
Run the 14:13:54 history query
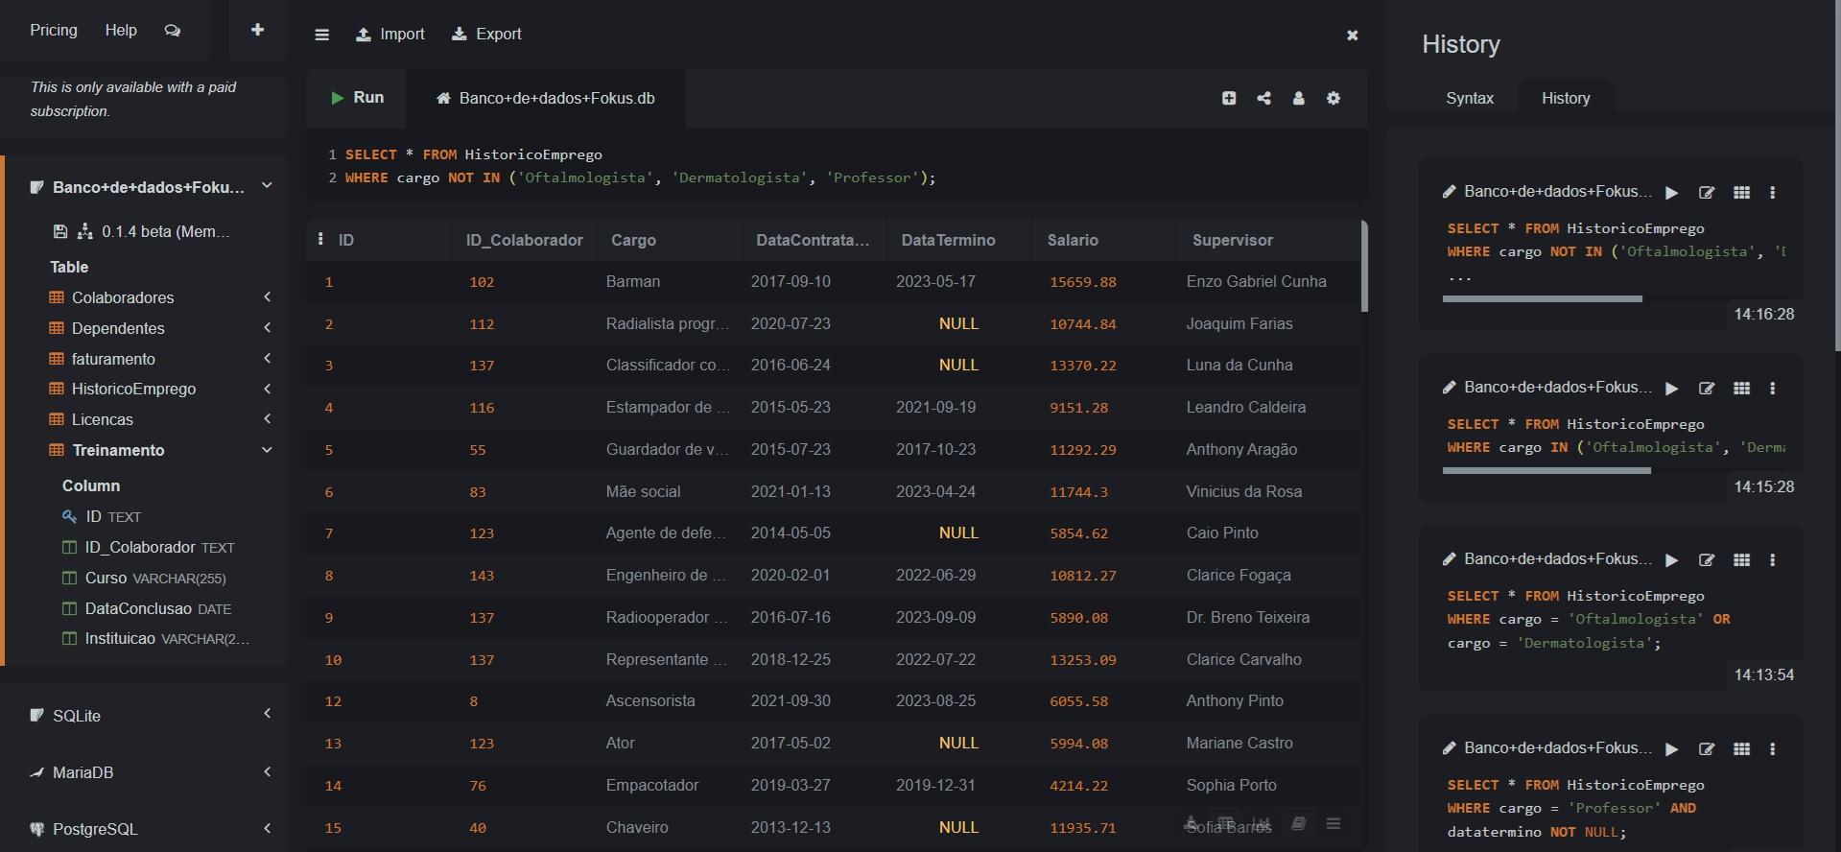tap(1672, 560)
